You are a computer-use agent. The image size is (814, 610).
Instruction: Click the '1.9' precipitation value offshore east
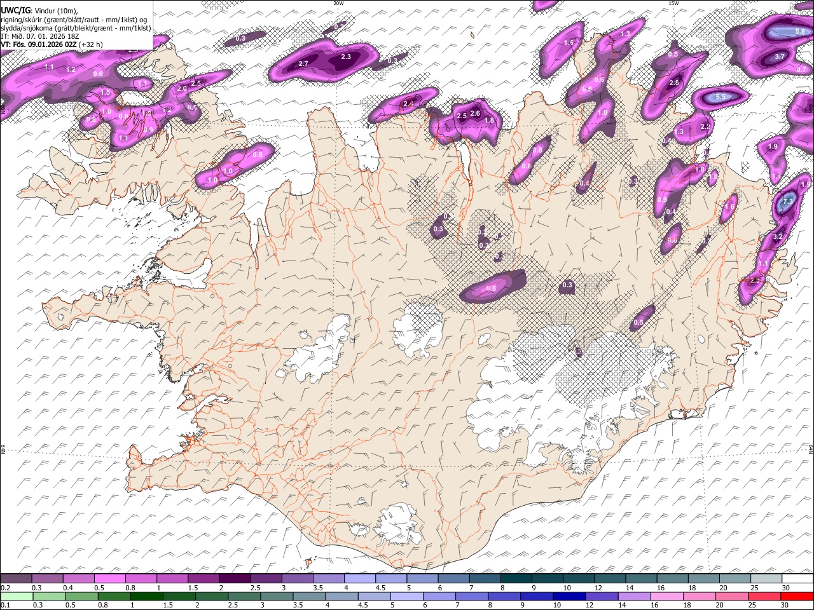773,146
